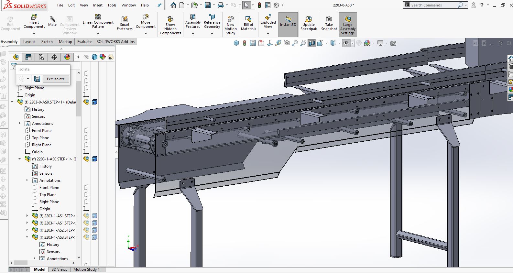The width and height of the screenshot is (513, 273).
Task: Open Linear Component Pattern tool
Action: 98,21
